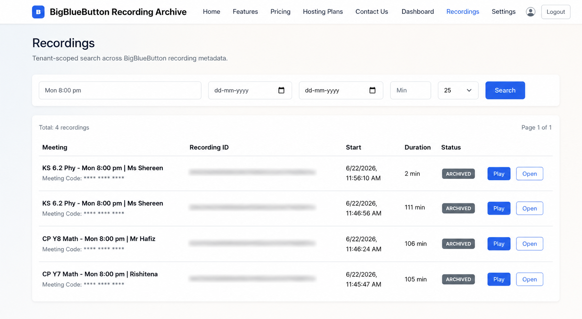Click Meeting Code under CP Y8 Math row

[x=83, y=249]
